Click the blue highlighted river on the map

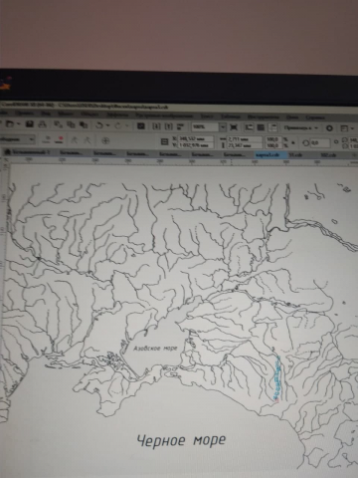pos(276,377)
